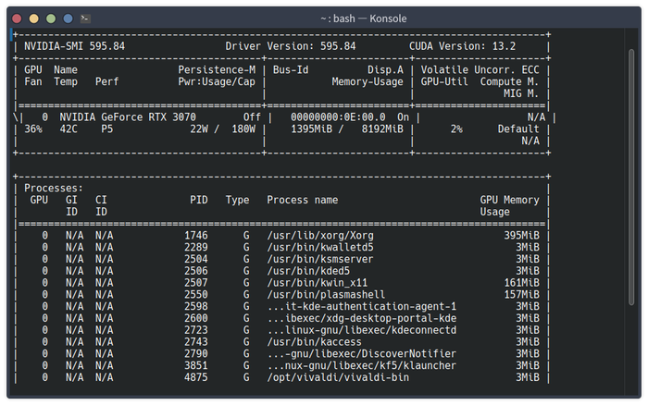Click '...linux-gnu/libexec/kdeconnectd' process name
Viewport: 648px width, 405px height.
click(x=362, y=330)
